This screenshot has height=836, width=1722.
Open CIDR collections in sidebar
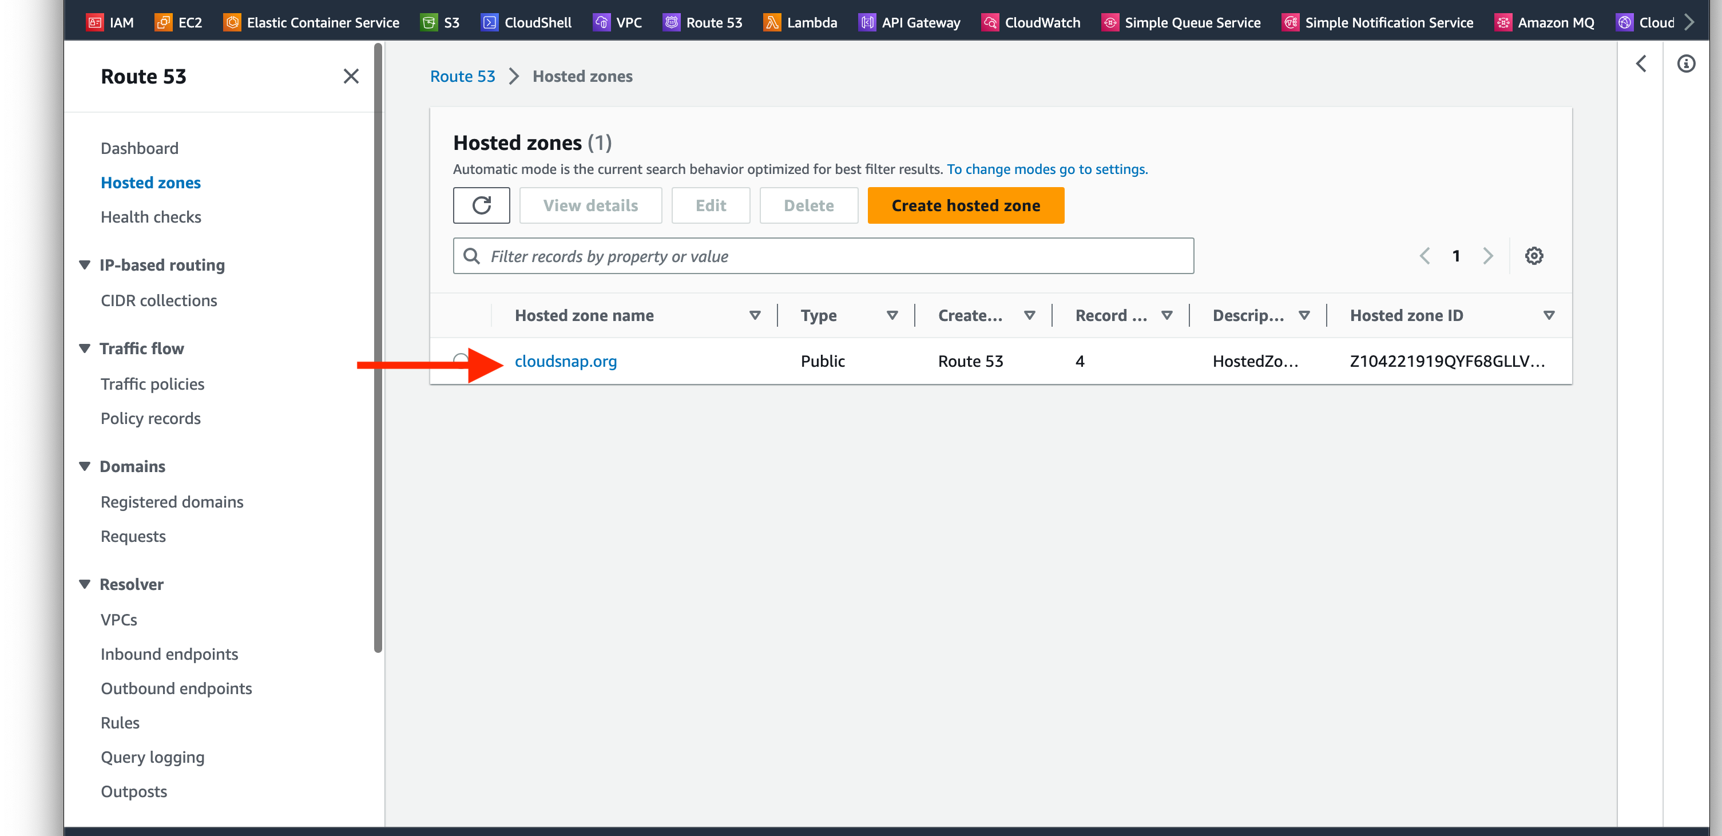coord(159,300)
